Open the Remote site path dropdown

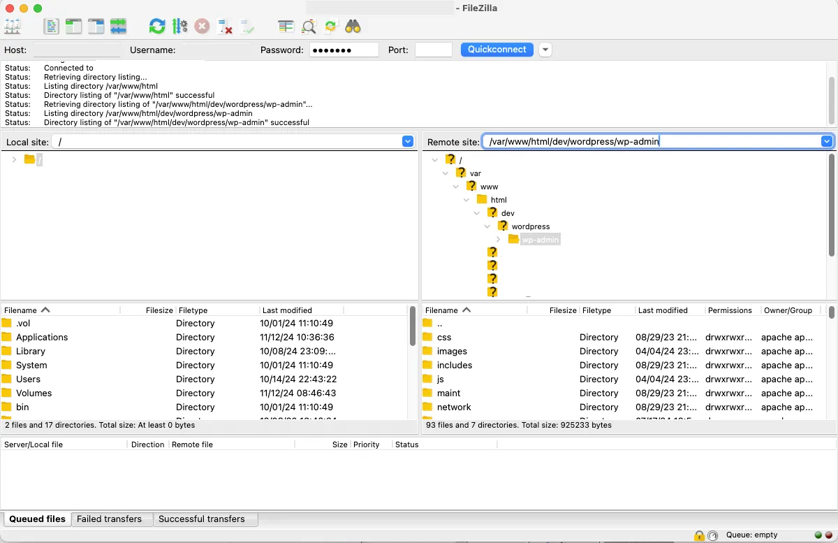827,142
